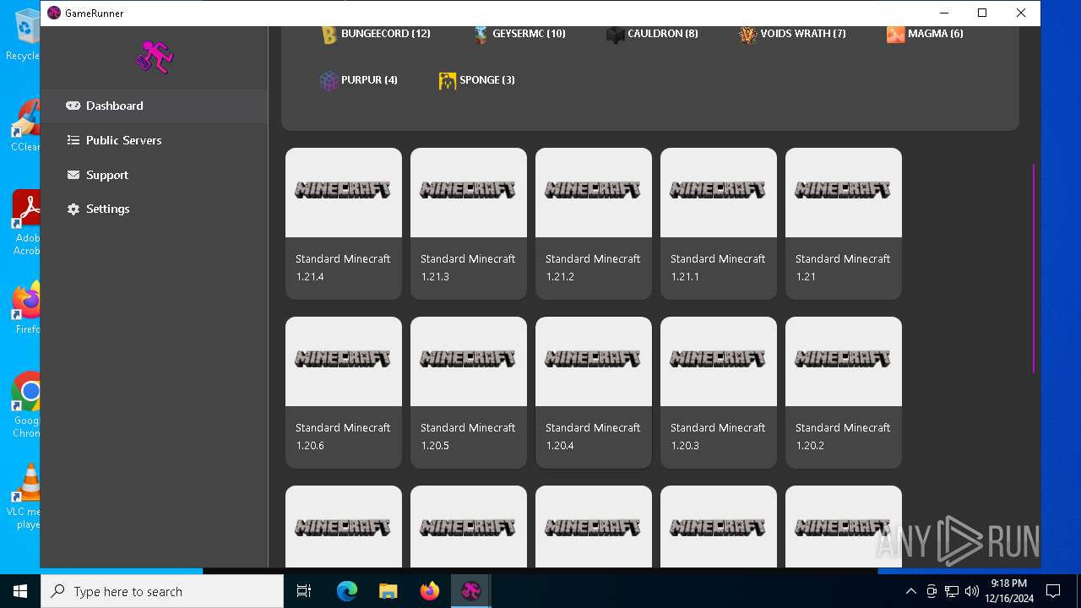This screenshot has width=1081, height=608.
Task: Select the Purpur category icon
Action: point(329,80)
